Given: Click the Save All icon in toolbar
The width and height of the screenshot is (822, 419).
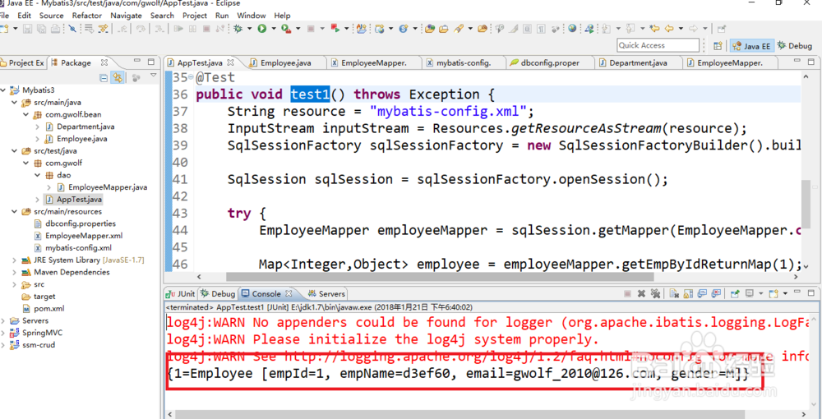Looking at the screenshot, I should click(41, 29).
